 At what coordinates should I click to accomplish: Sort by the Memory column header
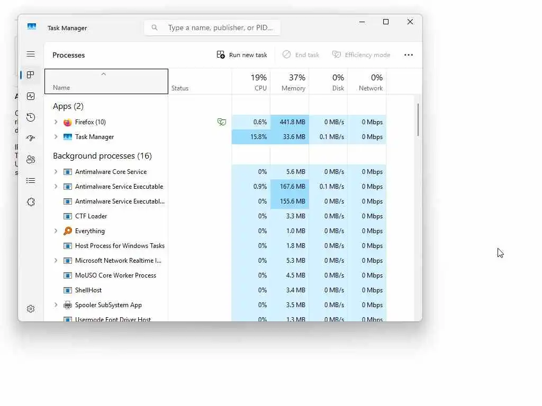(x=290, y=81)
